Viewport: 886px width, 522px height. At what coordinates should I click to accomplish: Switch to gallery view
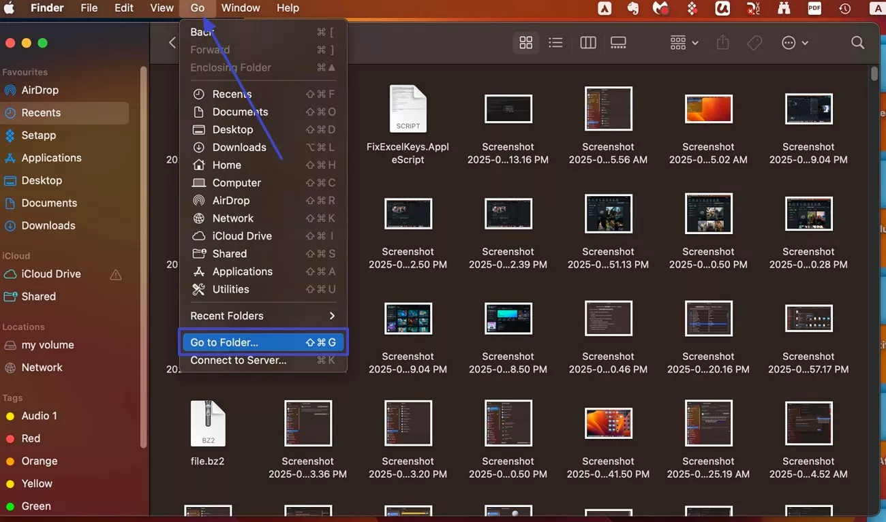pos(618,43)
